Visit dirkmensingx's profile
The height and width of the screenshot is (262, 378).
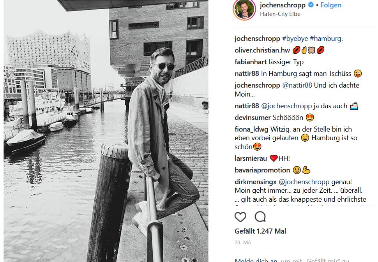coord(256,182)
